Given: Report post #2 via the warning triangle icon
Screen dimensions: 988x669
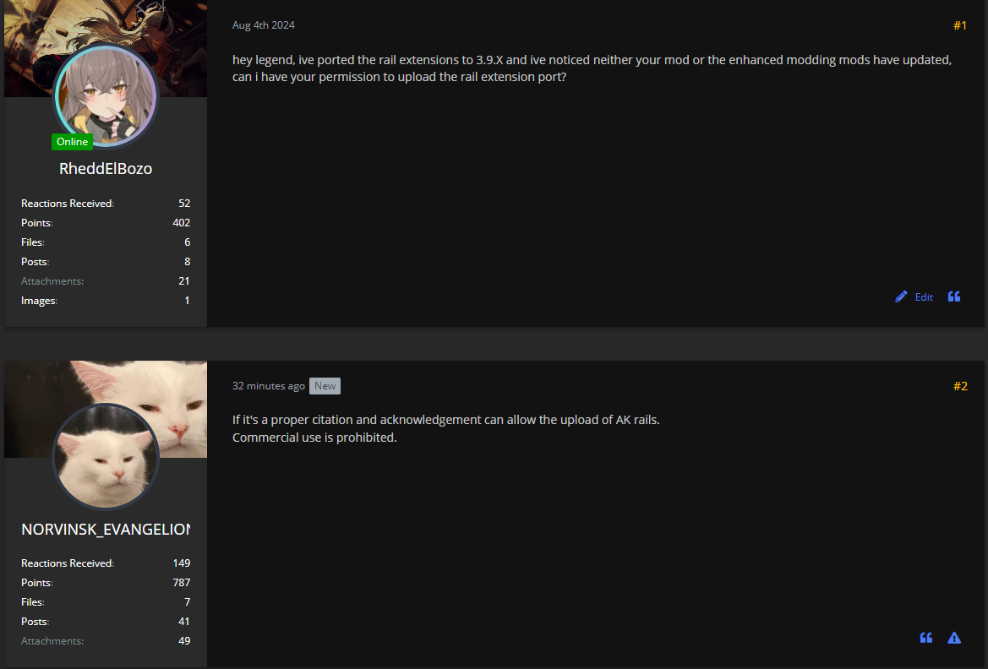Looking at the screenshot, I should pos(954,638).
